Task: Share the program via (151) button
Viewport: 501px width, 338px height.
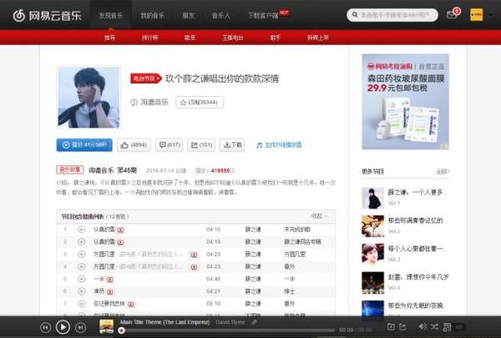Action: click(x=201, y=145)
